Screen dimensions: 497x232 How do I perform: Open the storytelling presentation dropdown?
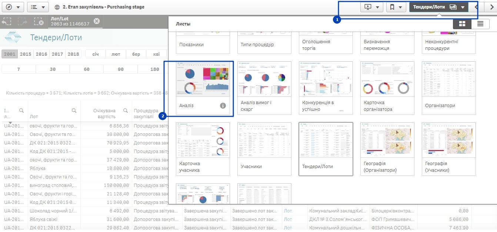point(372,7)
